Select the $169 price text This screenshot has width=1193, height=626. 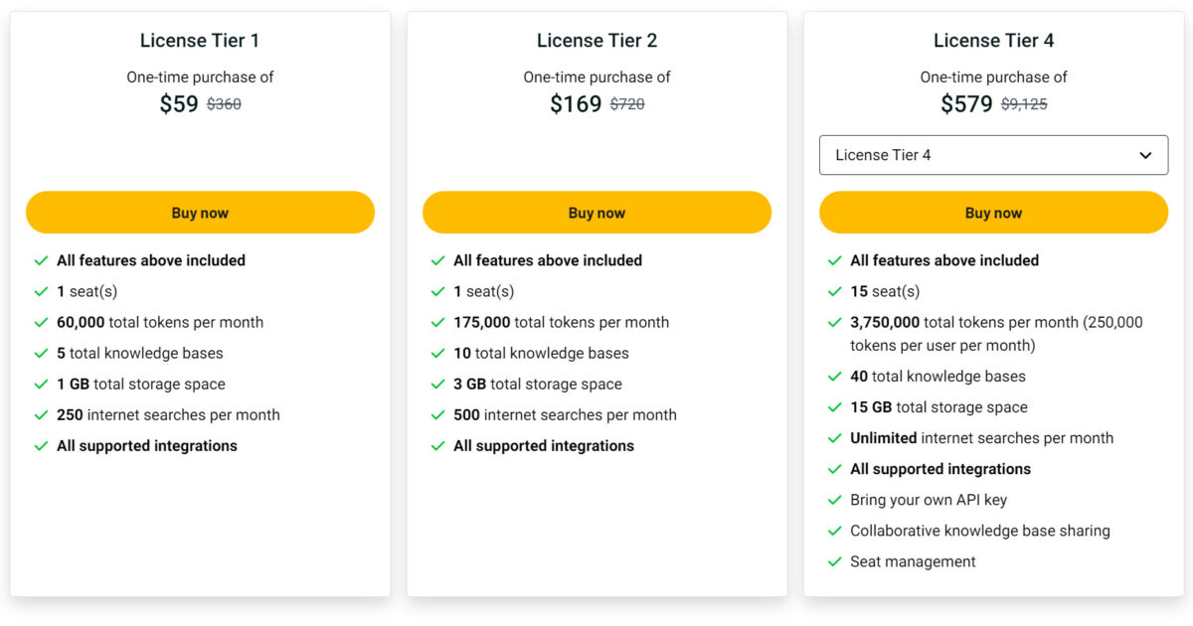575,102
